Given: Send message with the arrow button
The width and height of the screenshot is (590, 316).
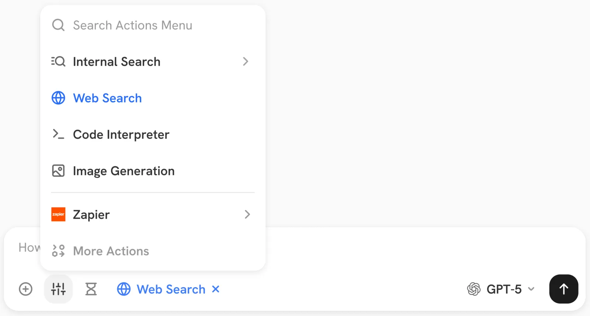Looking at the screenshot, I should pos(564,289).
